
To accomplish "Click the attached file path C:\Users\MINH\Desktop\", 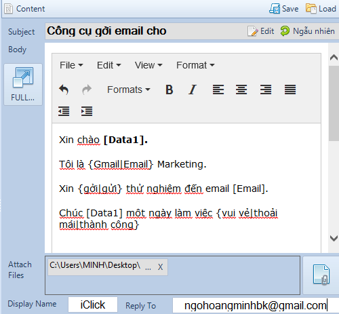I will [95, 265].
